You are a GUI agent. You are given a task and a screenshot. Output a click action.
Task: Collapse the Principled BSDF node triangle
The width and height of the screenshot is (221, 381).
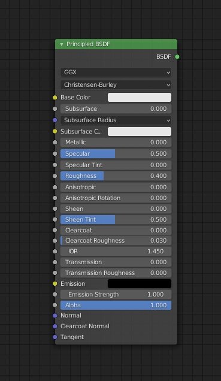point(62,44)
